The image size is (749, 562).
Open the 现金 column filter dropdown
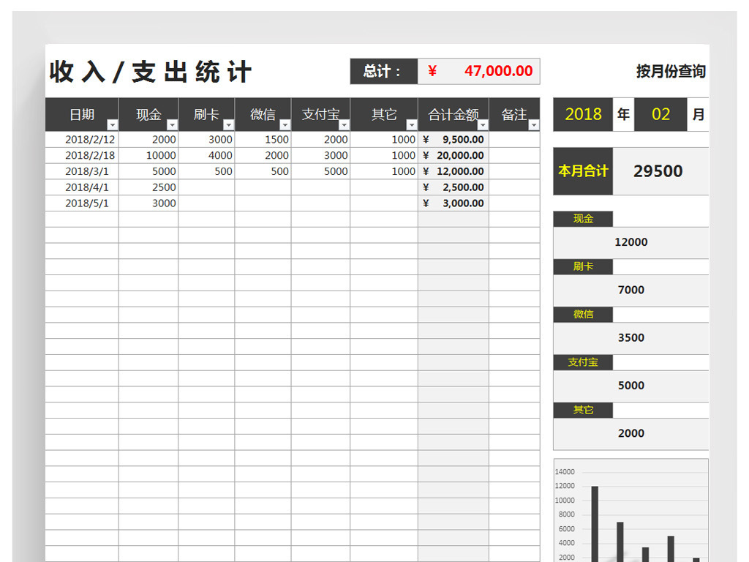172,125
